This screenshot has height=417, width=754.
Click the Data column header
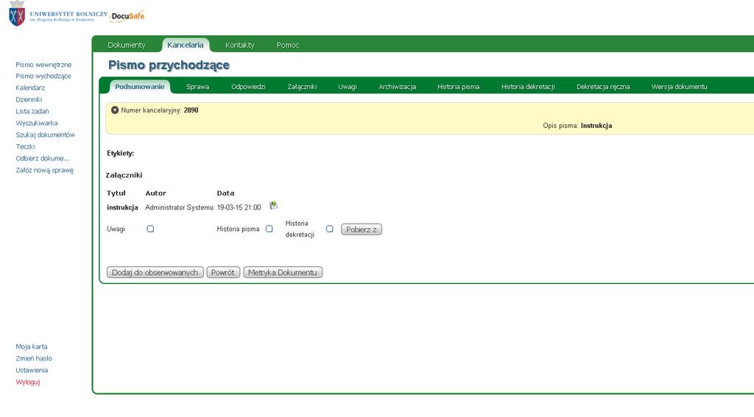coord(225,193)
